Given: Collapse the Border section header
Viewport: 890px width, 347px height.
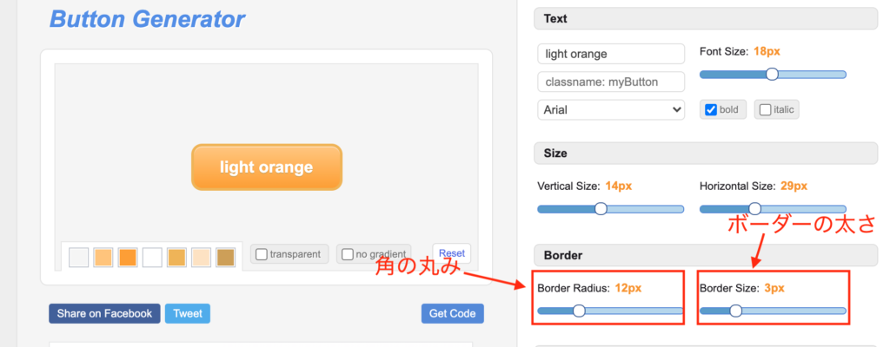Looking at the screenshot, I should coord(706,255).
